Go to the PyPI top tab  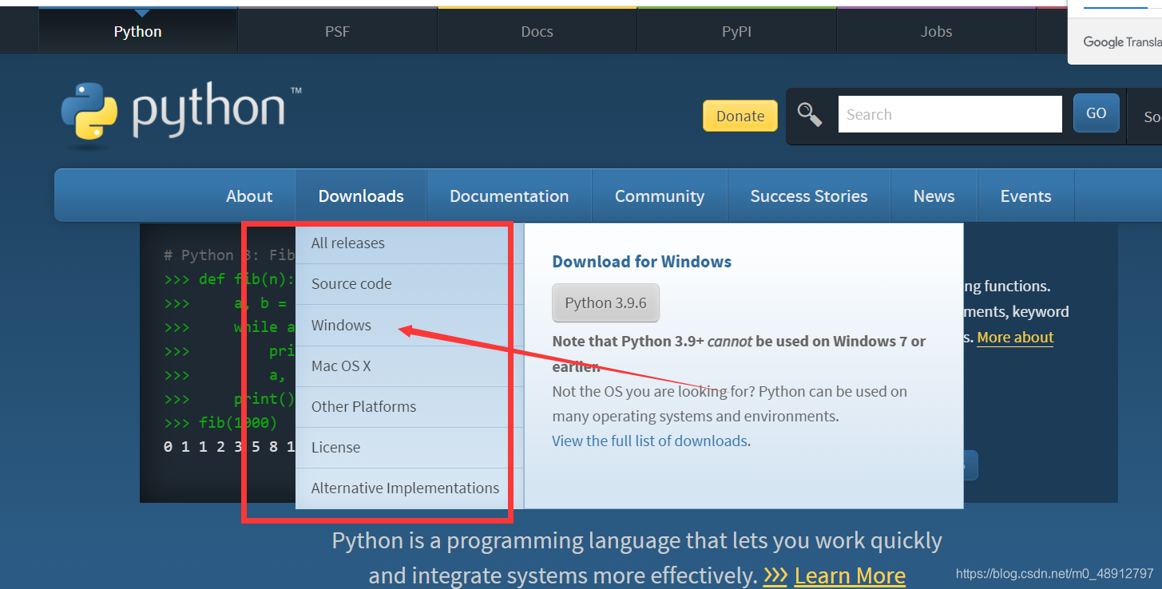click(x=736, y=31)
